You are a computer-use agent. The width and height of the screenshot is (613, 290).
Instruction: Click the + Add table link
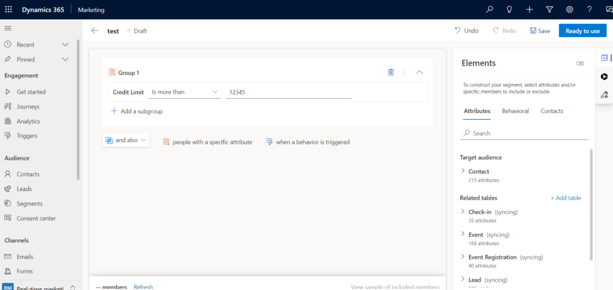[566, 198]
